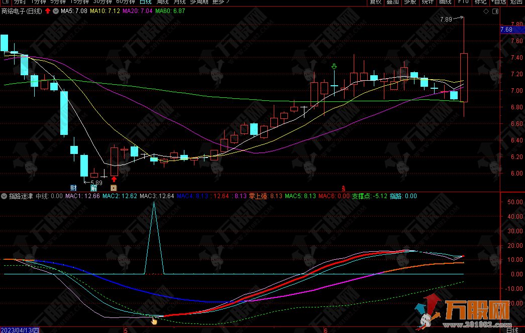Click the 支撑点: -5.12 value
The height and width of the screenshot is (333, 525).
click(x=369, y=196)
